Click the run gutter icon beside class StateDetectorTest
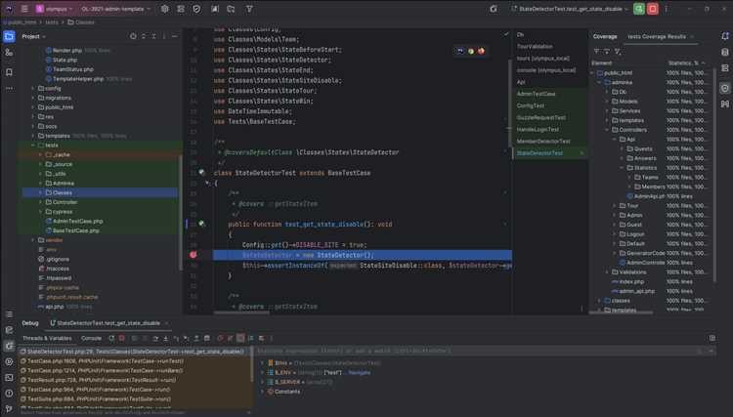Screen dimensions: 733x417 pos(201,172)
